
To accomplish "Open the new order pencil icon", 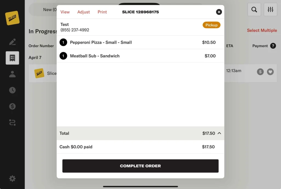I will [x=12, y=42].
